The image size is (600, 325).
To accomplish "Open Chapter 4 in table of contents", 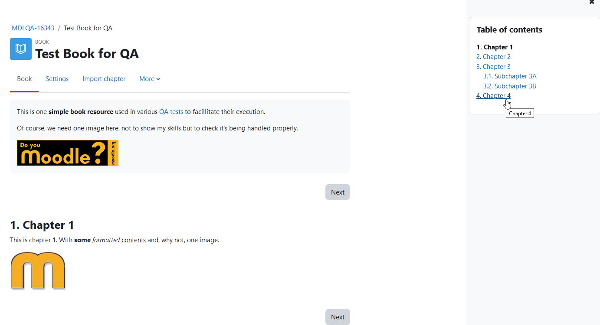I will click(493, 96).
